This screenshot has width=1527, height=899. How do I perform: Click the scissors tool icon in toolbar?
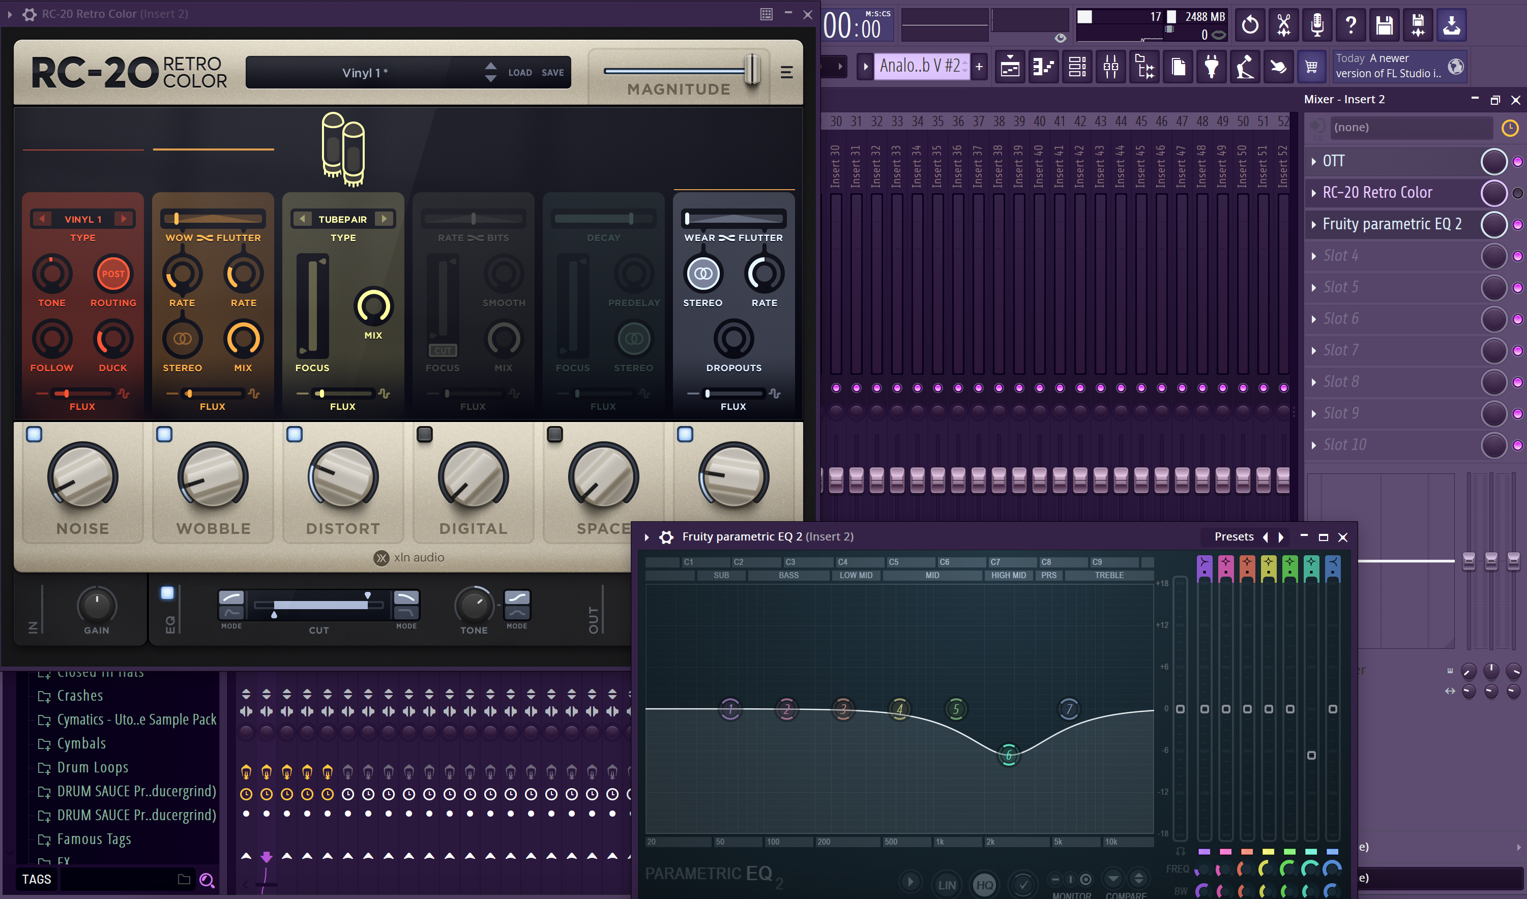tap(1283, 25)
